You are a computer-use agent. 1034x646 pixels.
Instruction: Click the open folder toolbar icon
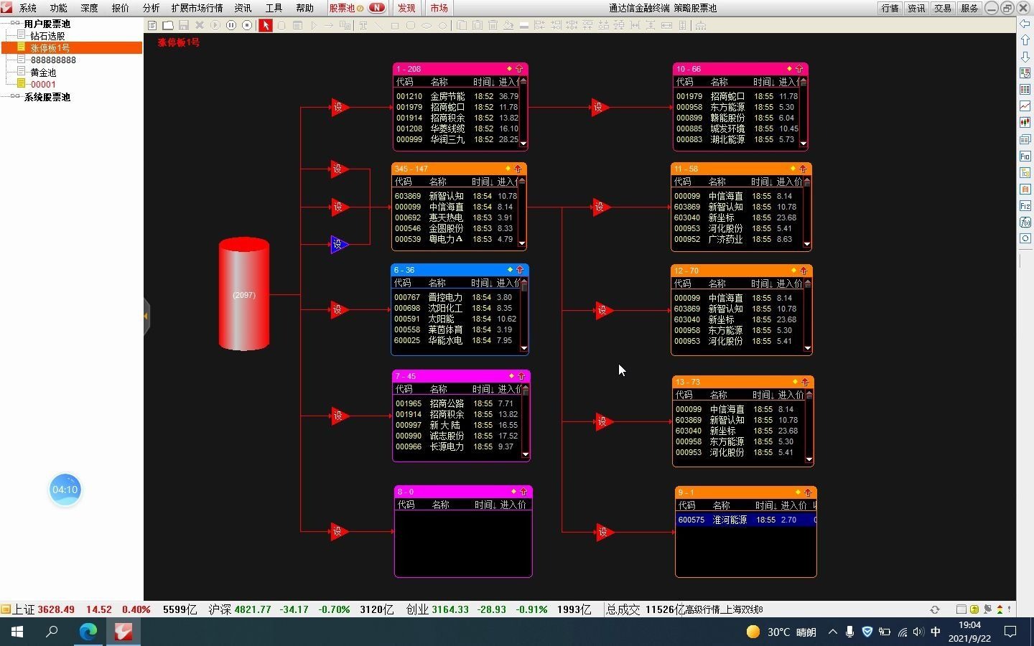[x=168, y=25]
